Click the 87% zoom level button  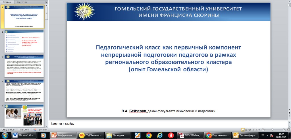pyautogui.click(x=258, y=129)
